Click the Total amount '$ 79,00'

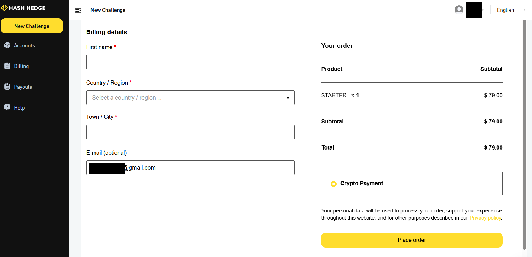point(493,147)
